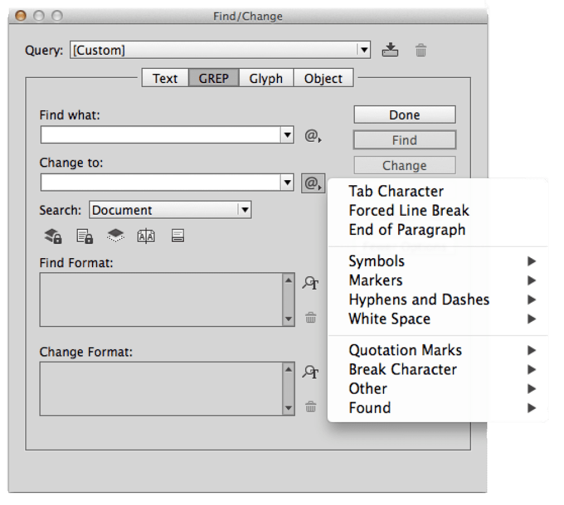Click Specify attributes to change icon

point(310,372)
